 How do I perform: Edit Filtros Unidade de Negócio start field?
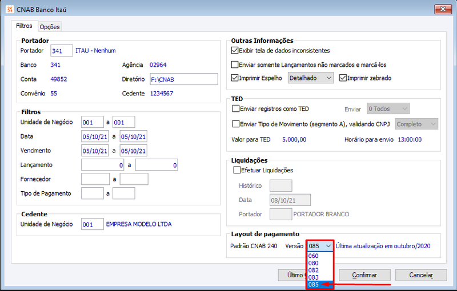pyautogui.click(x=93, y=122)
